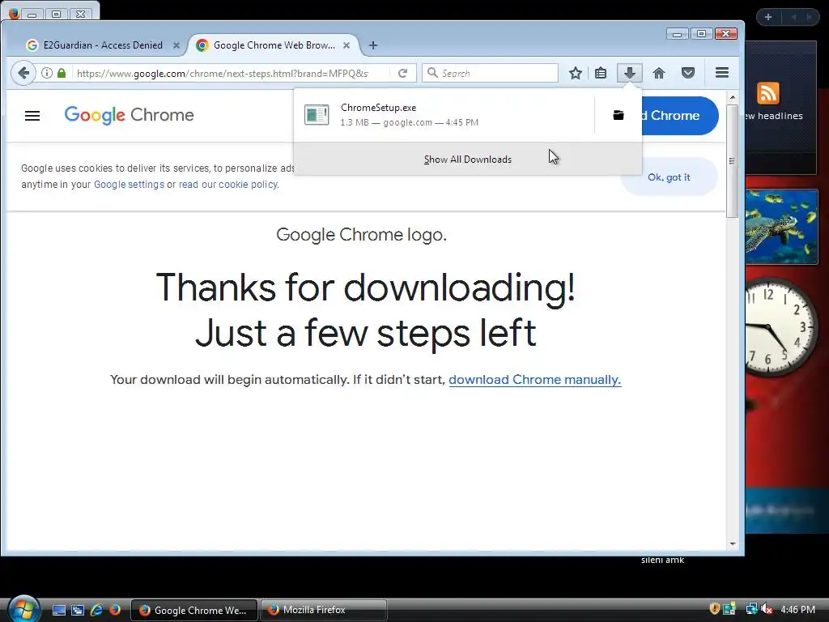
Task: Click the blue Download Chrome button
Action: click(680, 115)
